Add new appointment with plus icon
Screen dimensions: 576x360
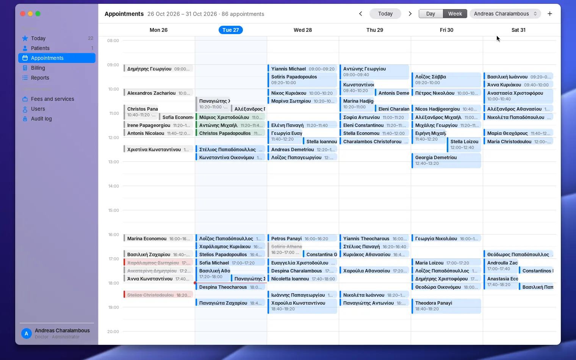[550, 14]
